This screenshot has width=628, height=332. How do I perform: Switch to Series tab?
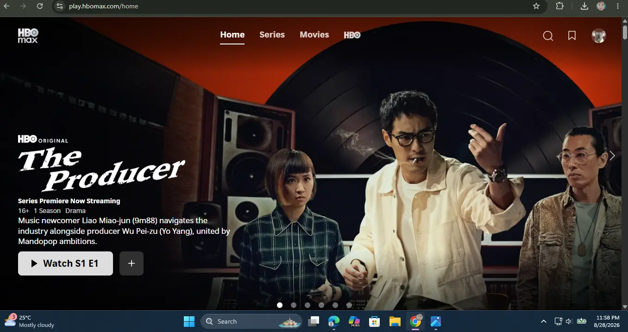point(272,35)
